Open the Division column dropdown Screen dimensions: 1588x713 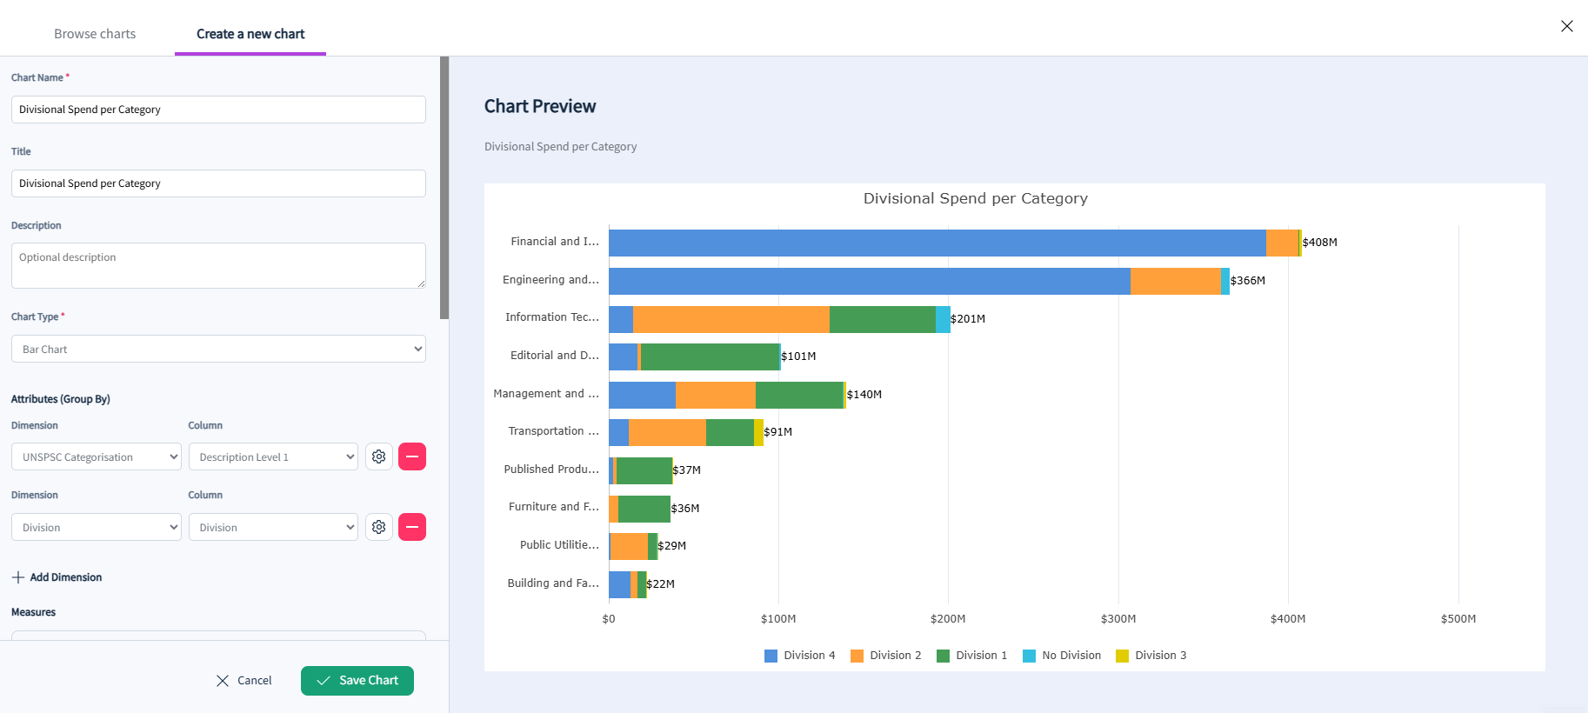pos(273,527)
